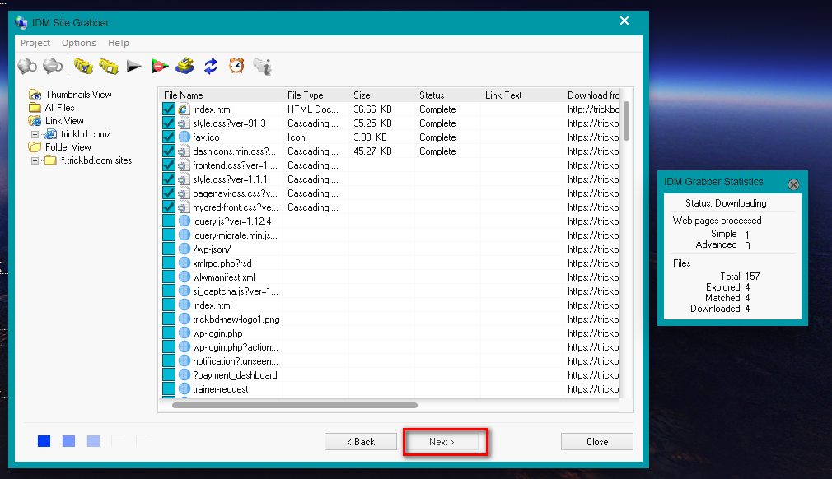Click the Folder View folder icon
This screenshot has width=832, height=479.
tap(35, 146)
